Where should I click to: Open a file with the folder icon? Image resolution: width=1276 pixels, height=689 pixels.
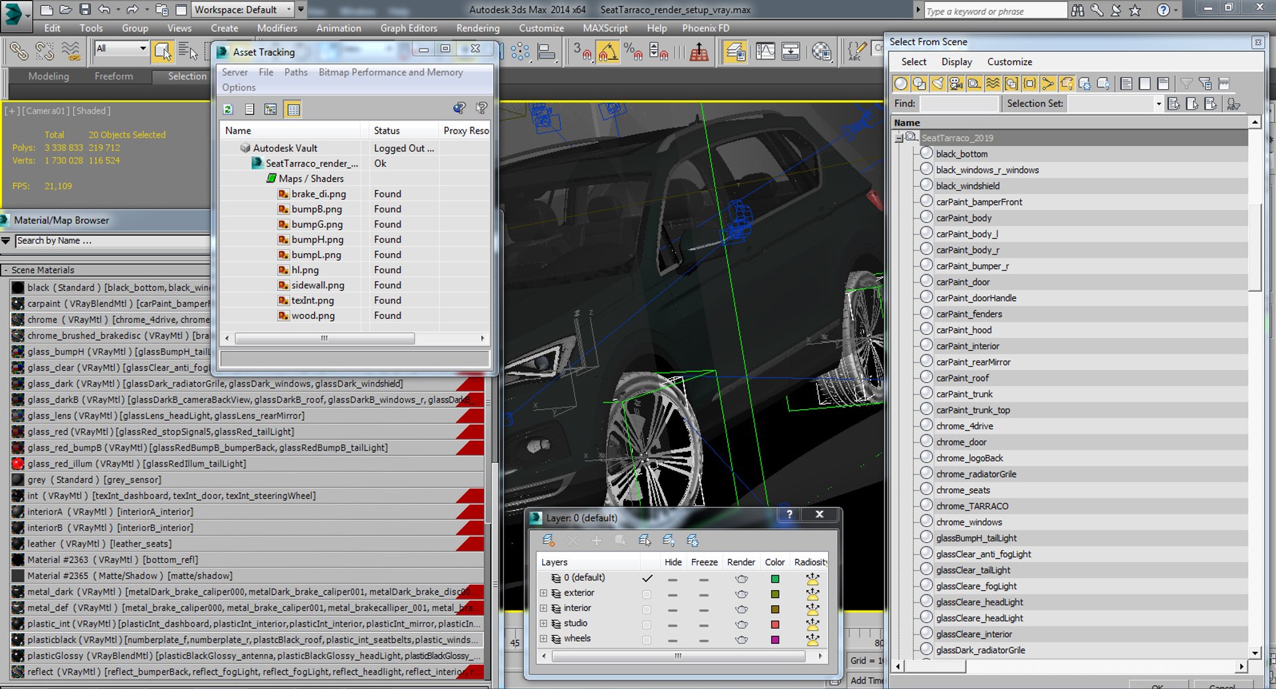pyautogui.click(x=66, y=10)
